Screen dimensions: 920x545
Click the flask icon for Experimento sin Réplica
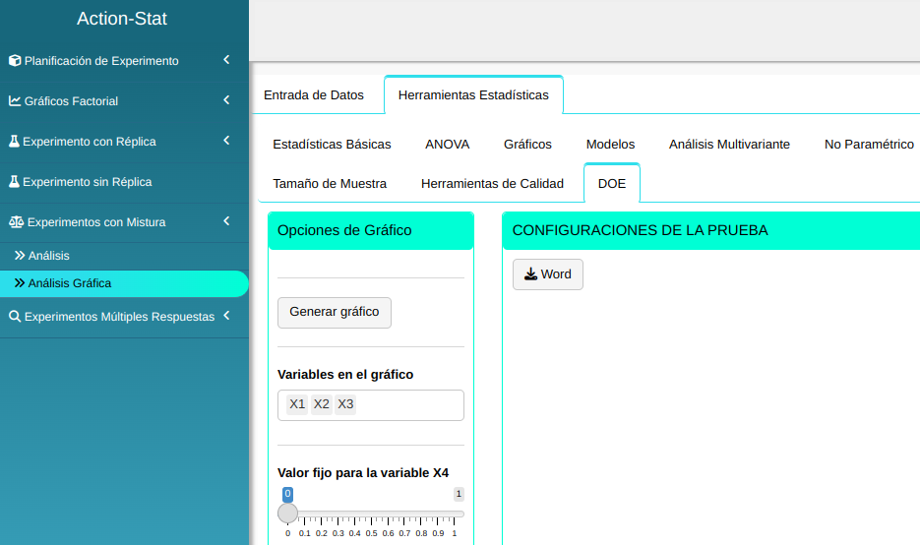(15, 182)
